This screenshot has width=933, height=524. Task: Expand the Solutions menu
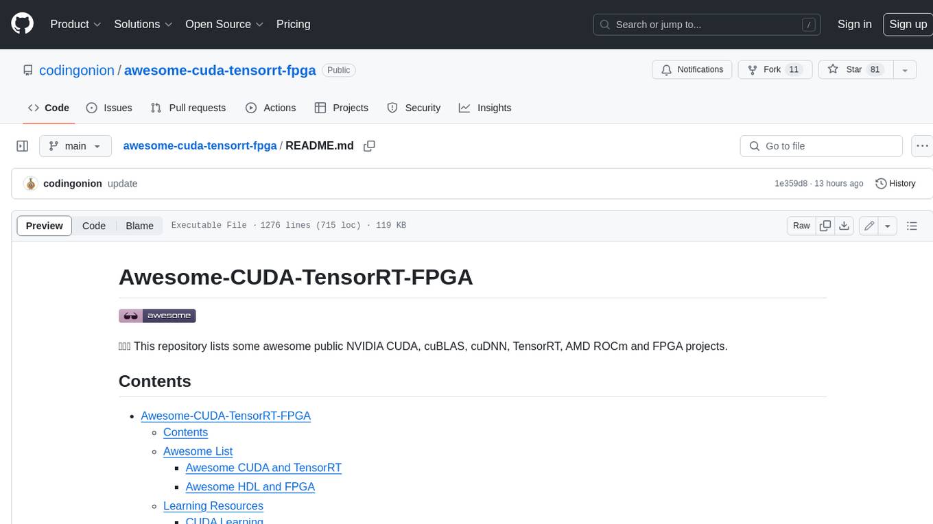pos(143,24)
